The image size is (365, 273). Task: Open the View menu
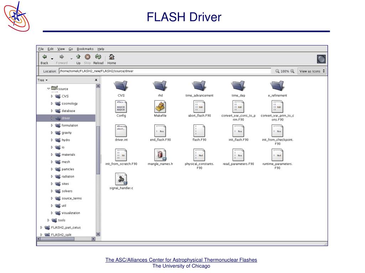tap(61, 49)
